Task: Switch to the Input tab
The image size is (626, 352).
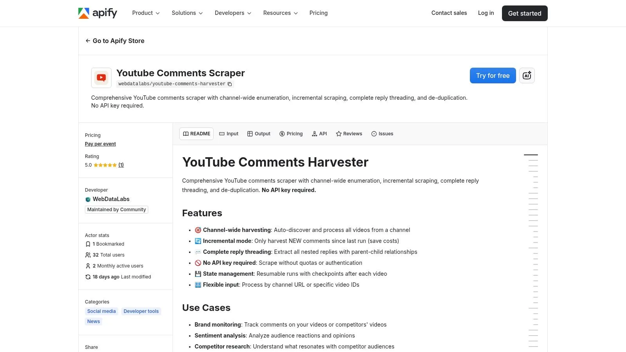Action: (228, 134)
